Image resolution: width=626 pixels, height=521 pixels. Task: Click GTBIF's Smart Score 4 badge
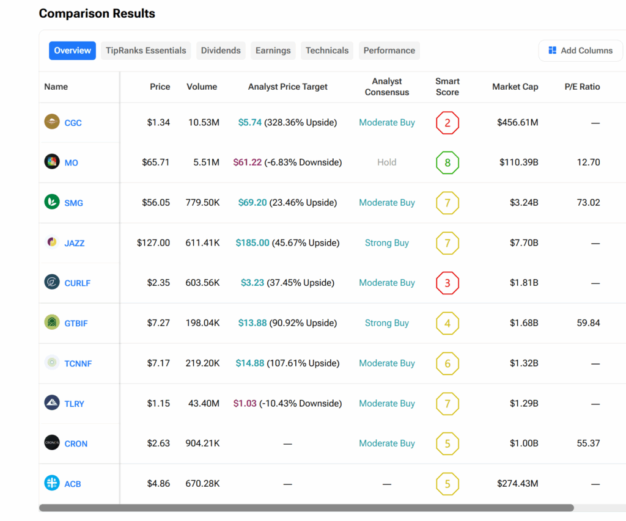pyautogui.click(x=447, y=323)
